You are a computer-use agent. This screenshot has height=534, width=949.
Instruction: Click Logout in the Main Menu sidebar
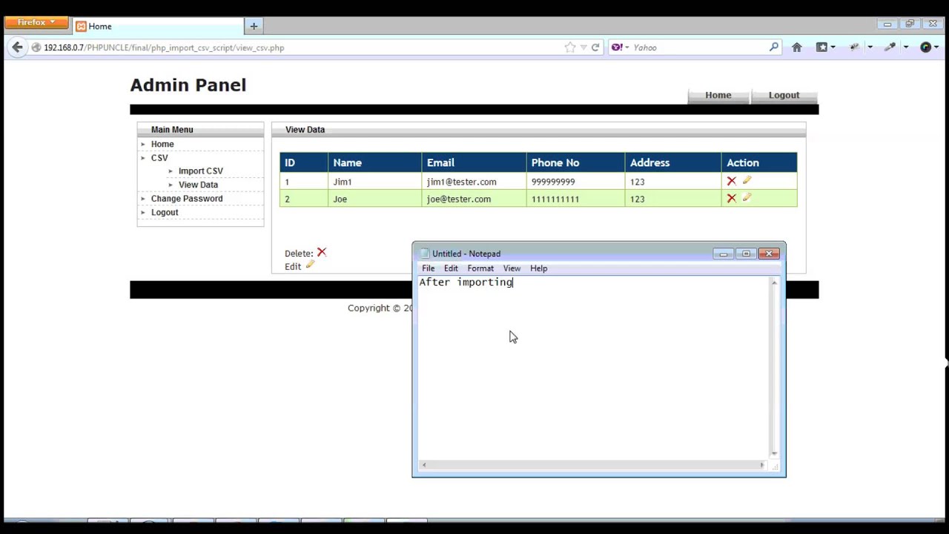pyautogui.click(x=165, y=212)
